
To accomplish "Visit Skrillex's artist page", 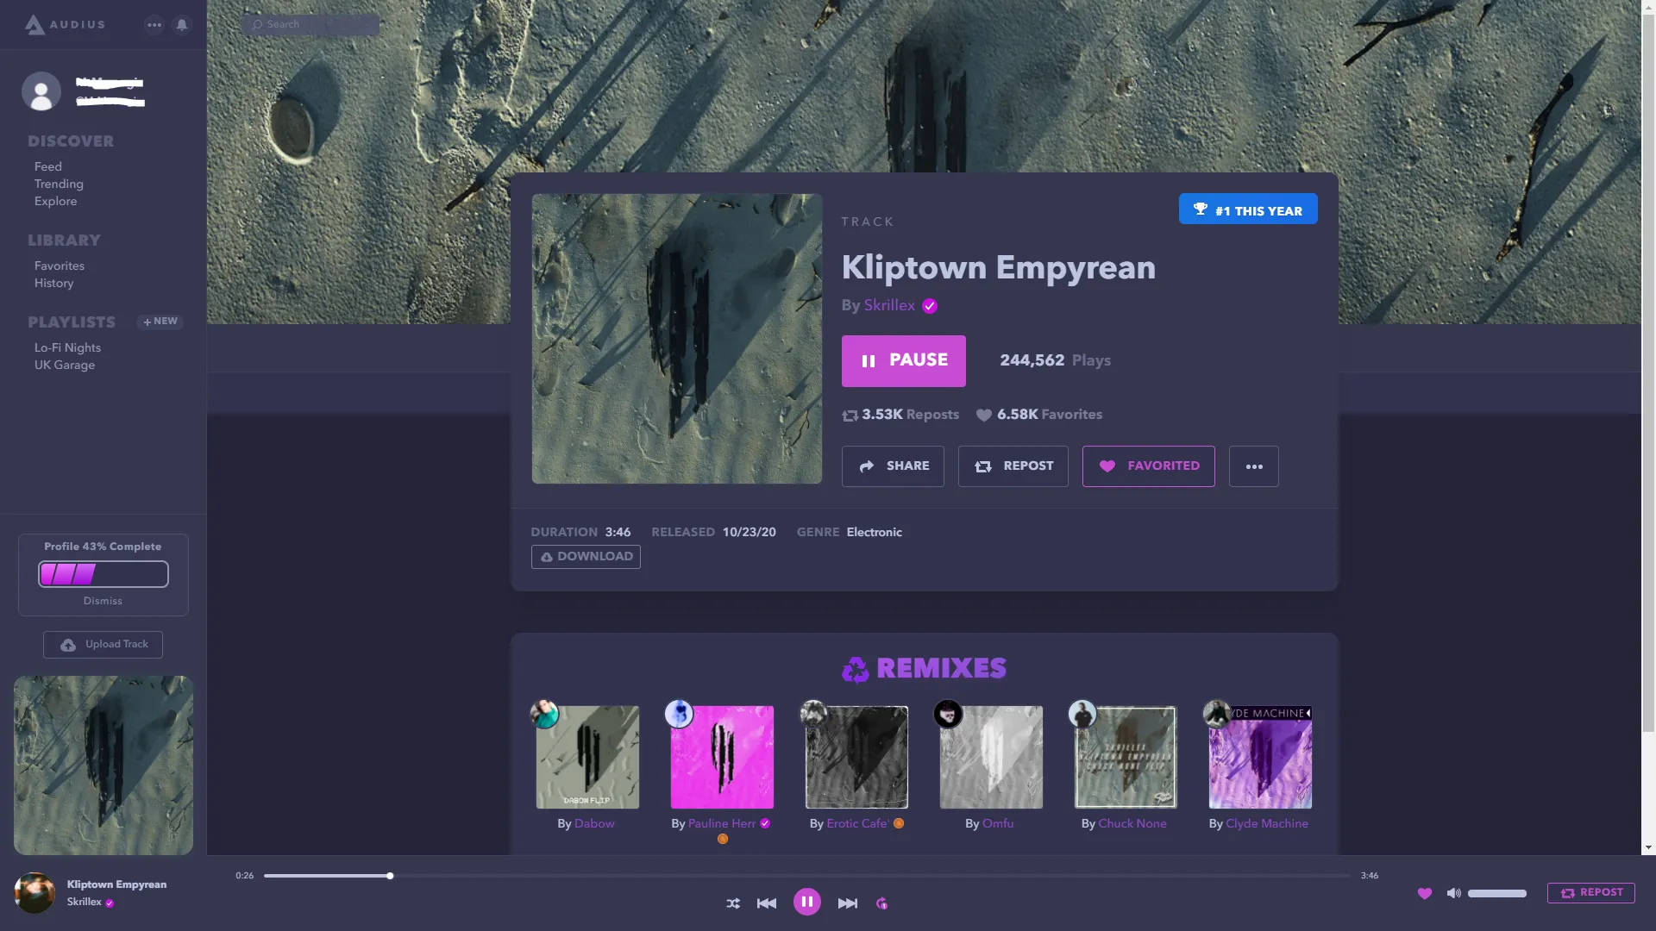I will (889, 304).
